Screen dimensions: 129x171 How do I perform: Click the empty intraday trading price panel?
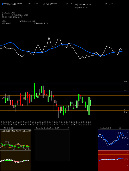(52, 145)
